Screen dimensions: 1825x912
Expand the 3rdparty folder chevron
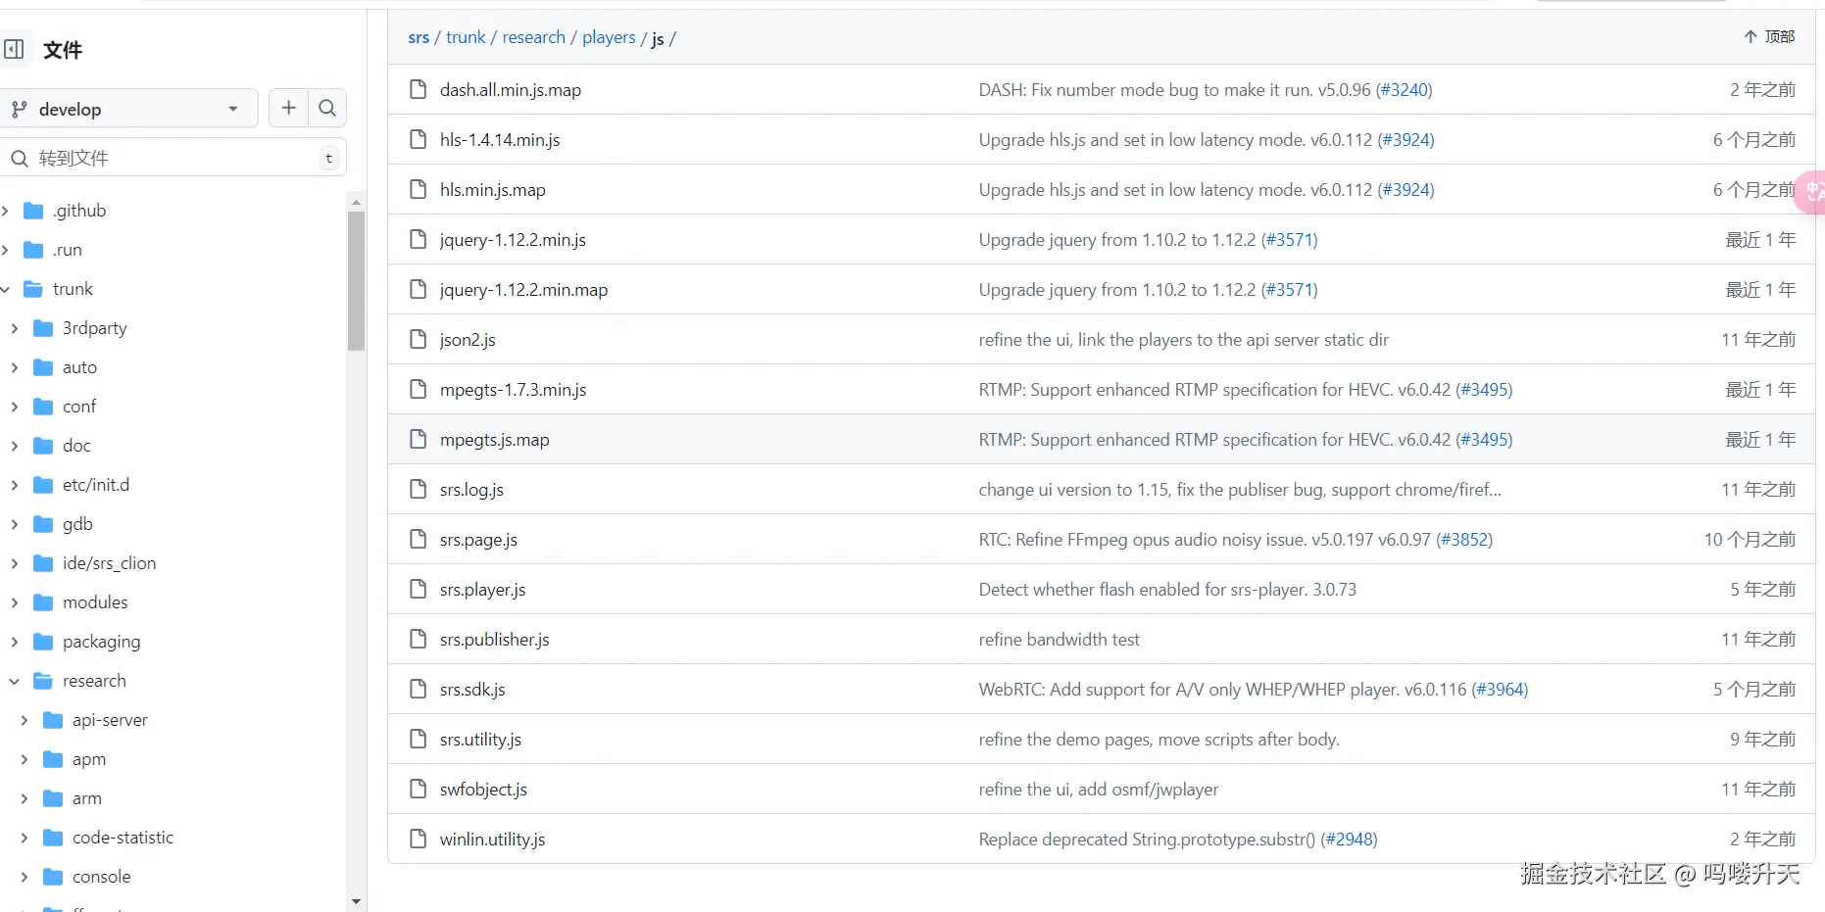[14, 328]
